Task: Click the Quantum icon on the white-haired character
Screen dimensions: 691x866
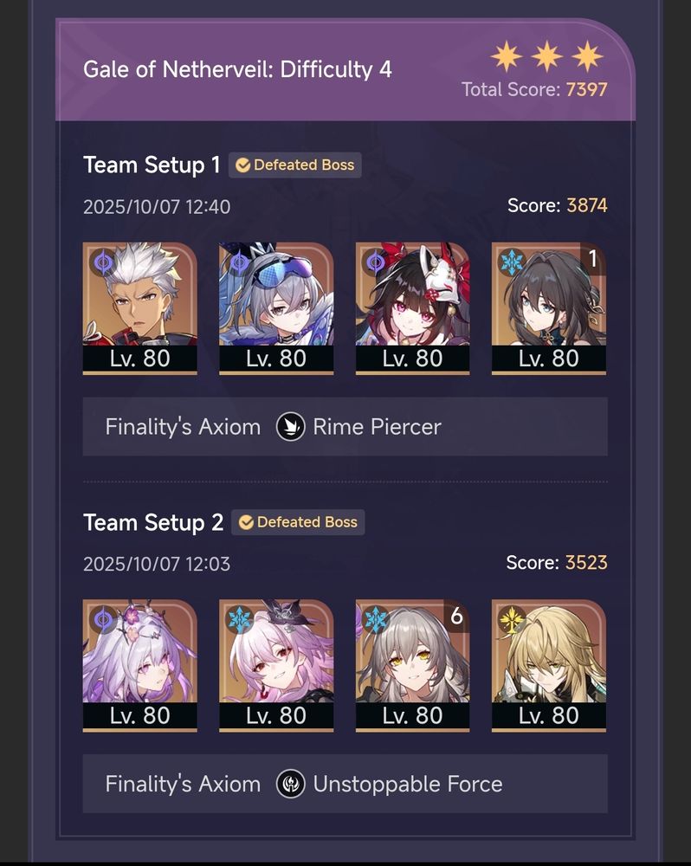Action: pos(103,262)
